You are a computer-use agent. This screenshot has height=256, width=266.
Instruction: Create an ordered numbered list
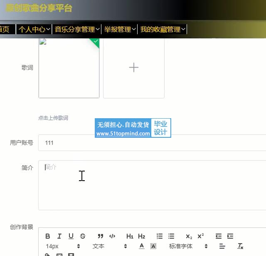[x=160, y=236]
